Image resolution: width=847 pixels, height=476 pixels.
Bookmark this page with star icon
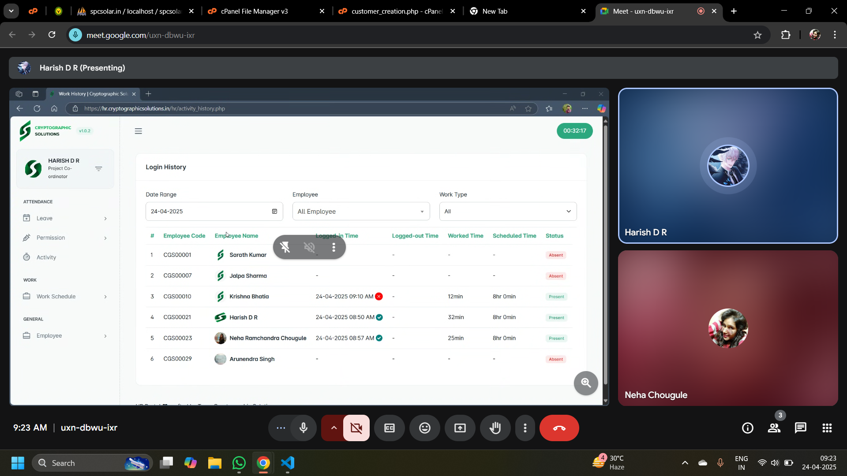[x=757, y=35]
